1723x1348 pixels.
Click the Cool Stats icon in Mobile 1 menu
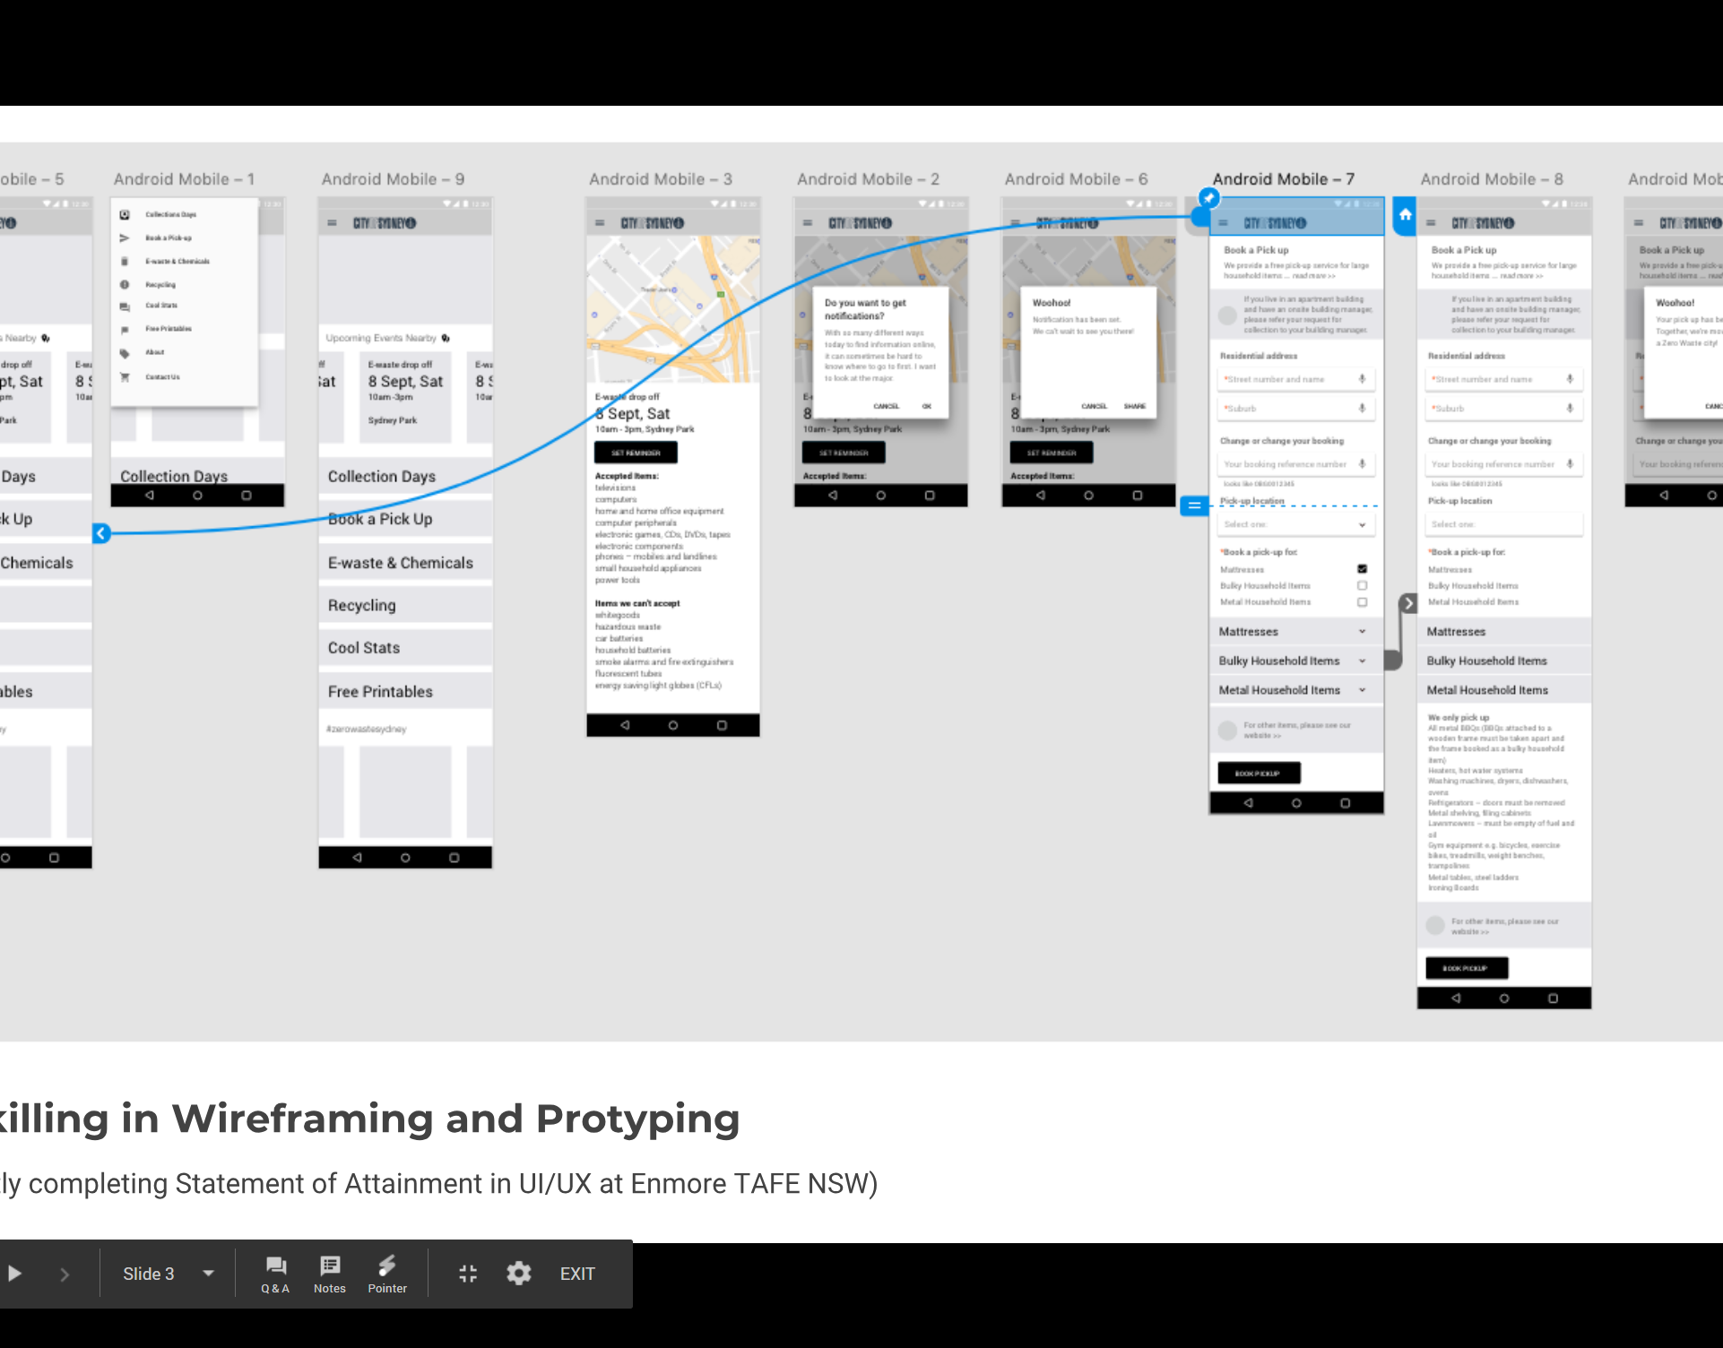coord(125,306)
